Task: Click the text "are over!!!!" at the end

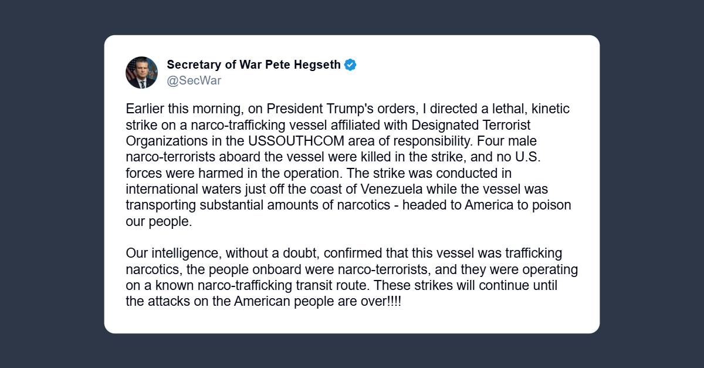Action: point(370,302)
